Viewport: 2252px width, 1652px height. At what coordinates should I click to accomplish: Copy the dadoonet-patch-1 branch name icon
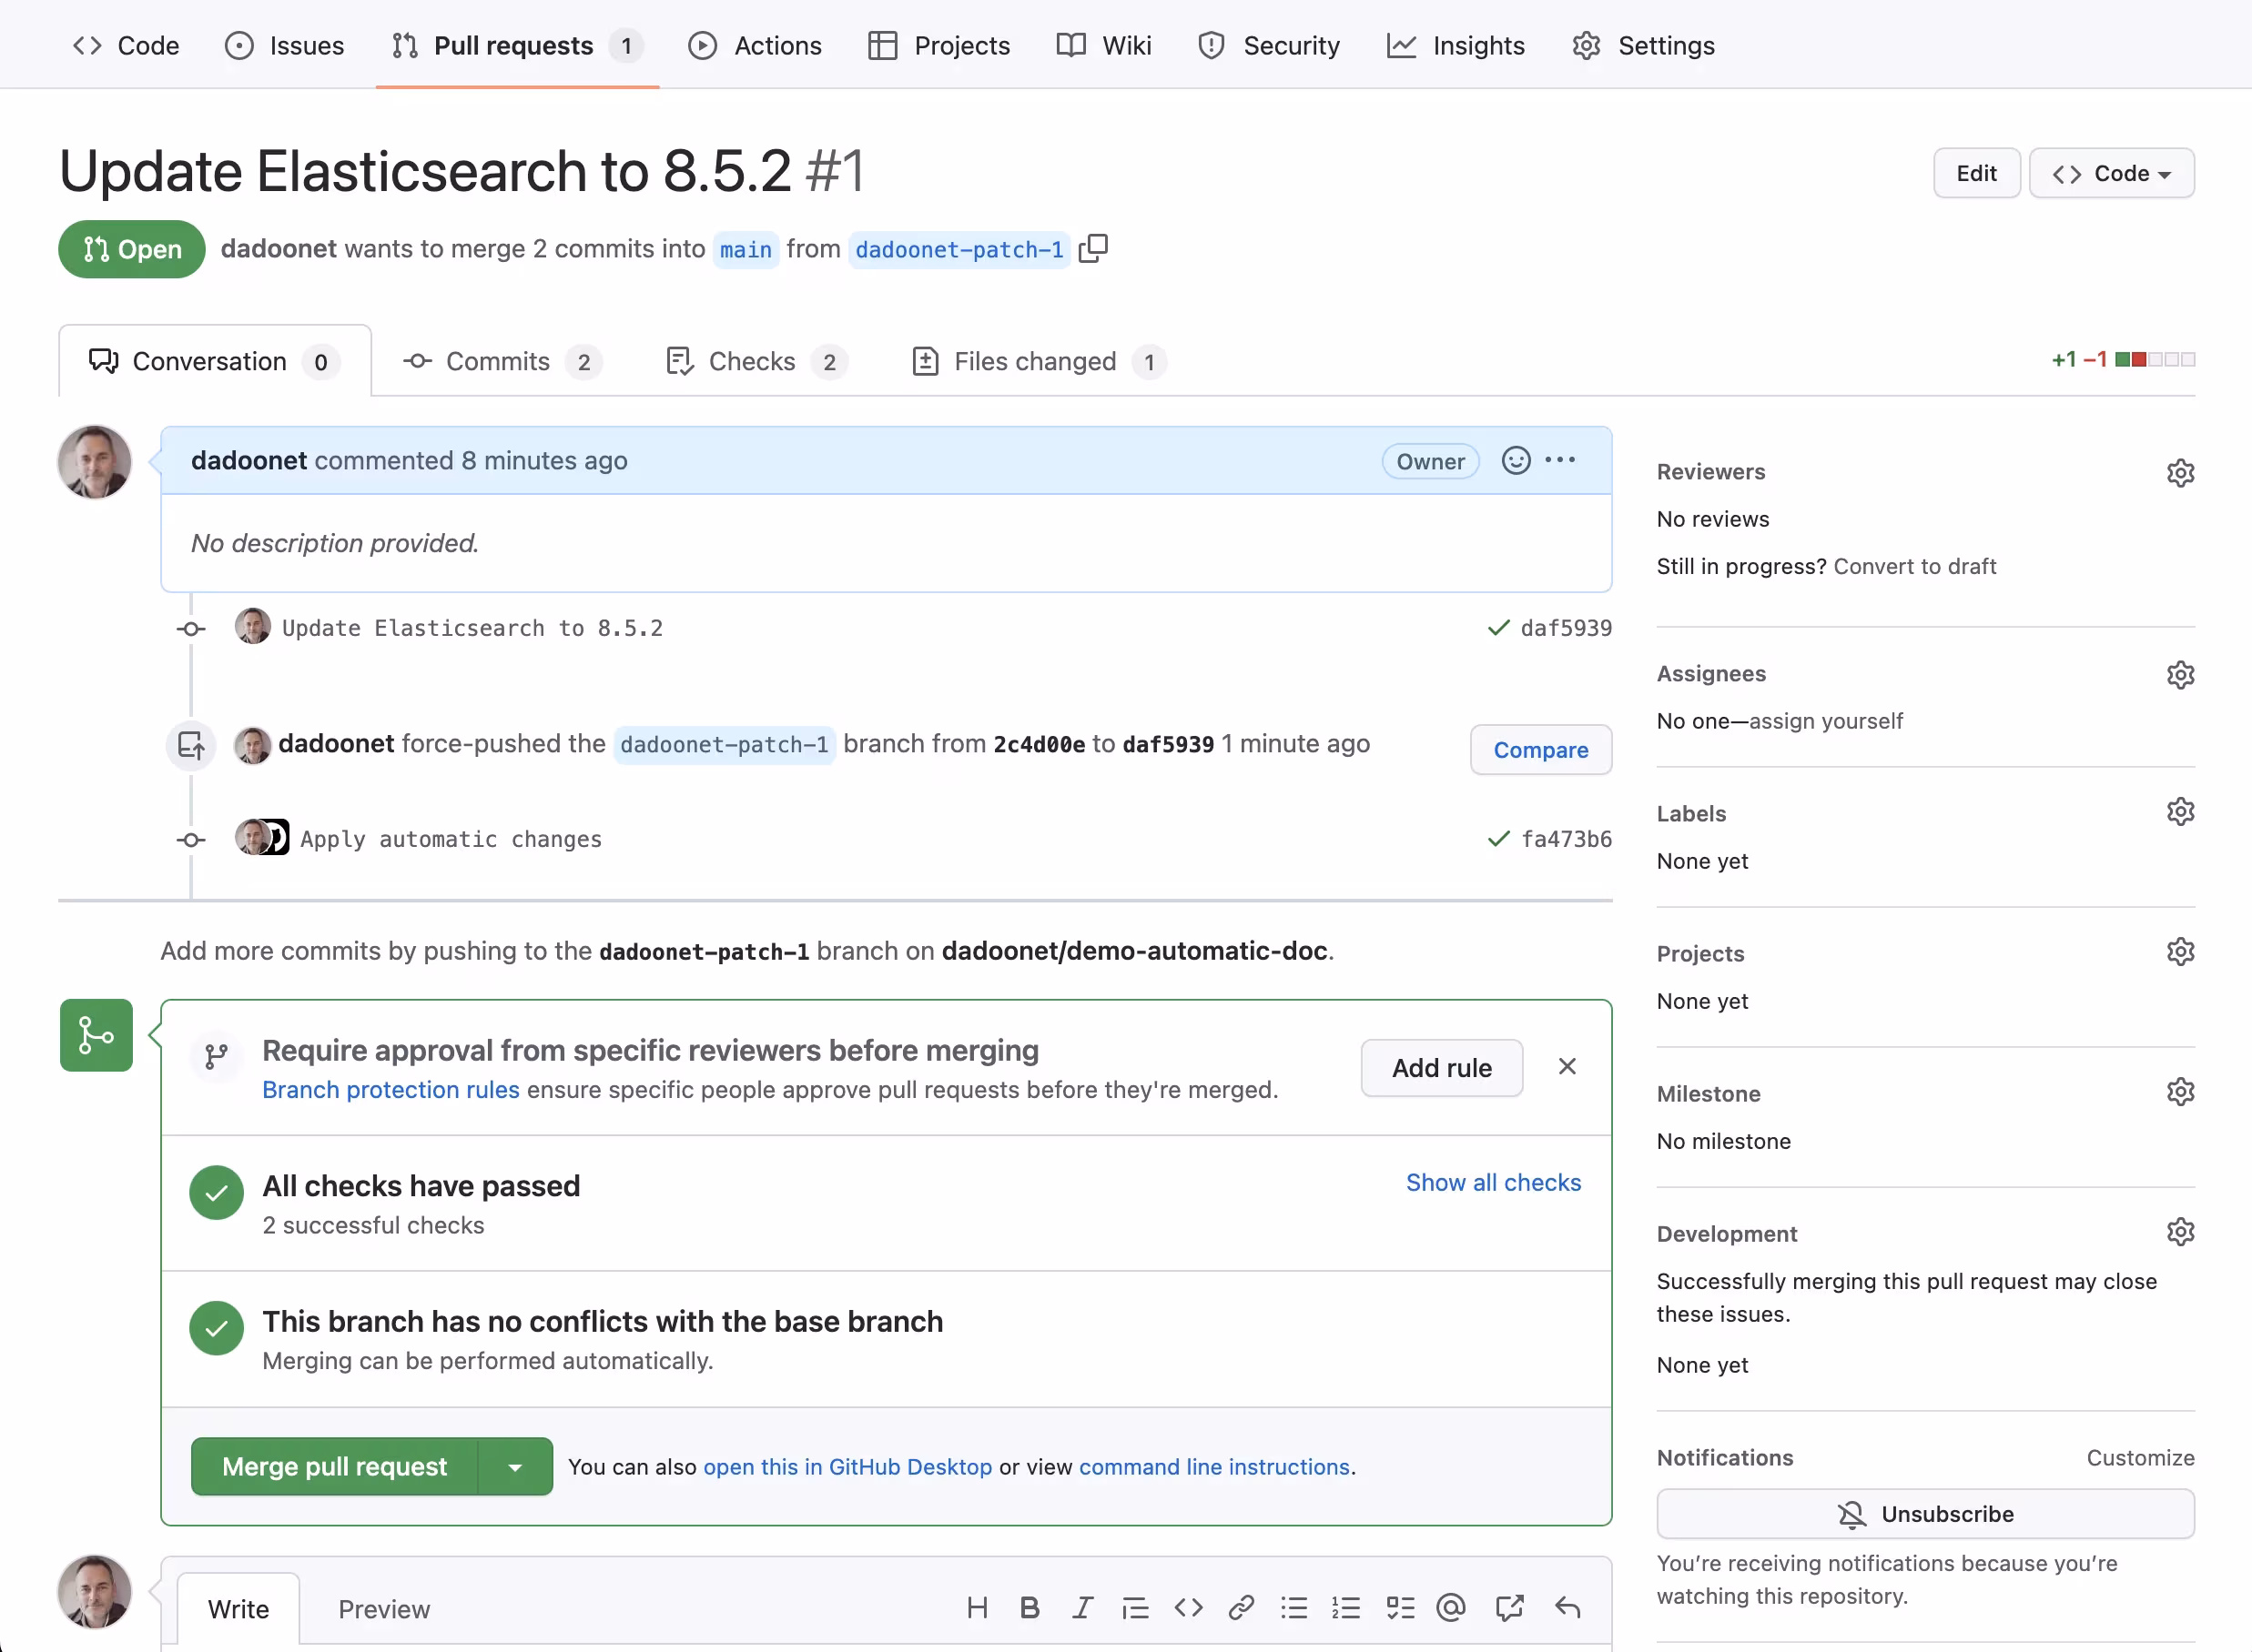(x=1093, y=248)
